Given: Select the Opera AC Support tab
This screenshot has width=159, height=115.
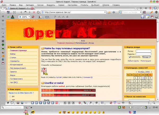Looking at the screenshot, I should (20, 8).
